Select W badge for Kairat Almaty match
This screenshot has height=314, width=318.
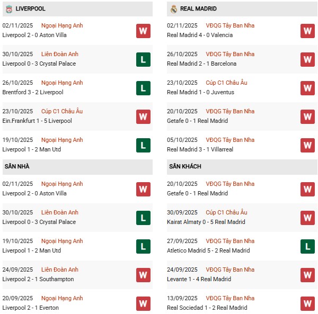[307, 218]
